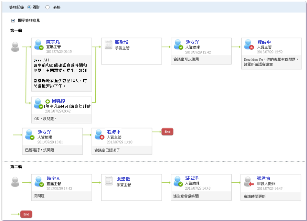Open 程時中 name link dated 13:10
The image size is (307, 221).
114,132
